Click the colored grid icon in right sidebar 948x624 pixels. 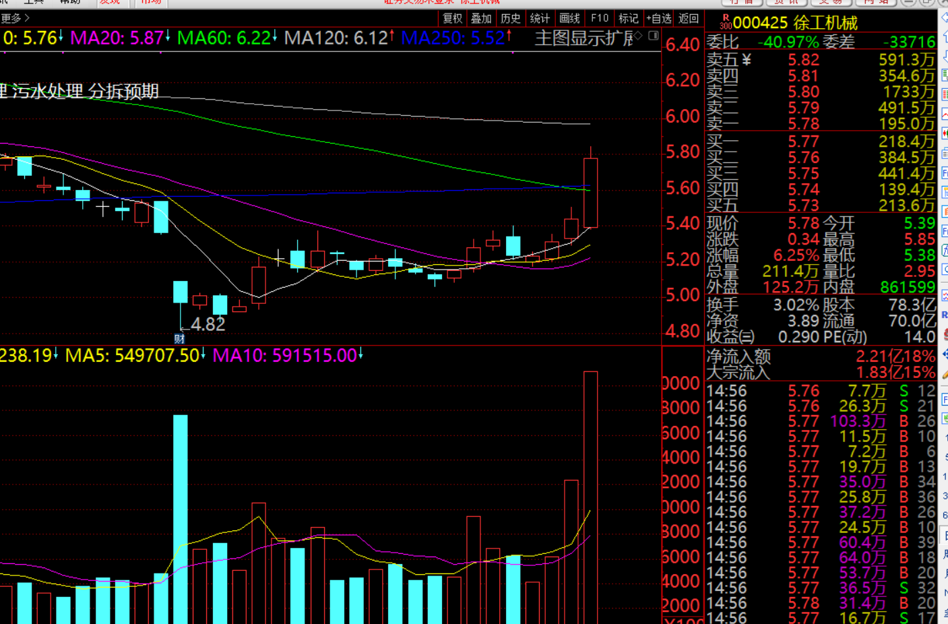tap(945, 95)
